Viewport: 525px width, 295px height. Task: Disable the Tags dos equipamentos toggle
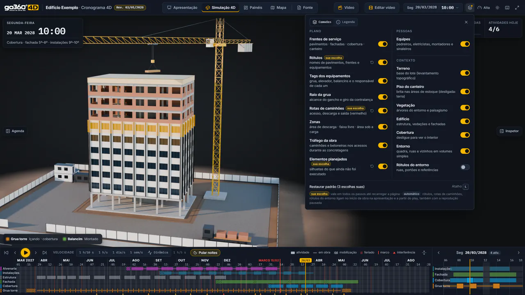click(383, 81)
